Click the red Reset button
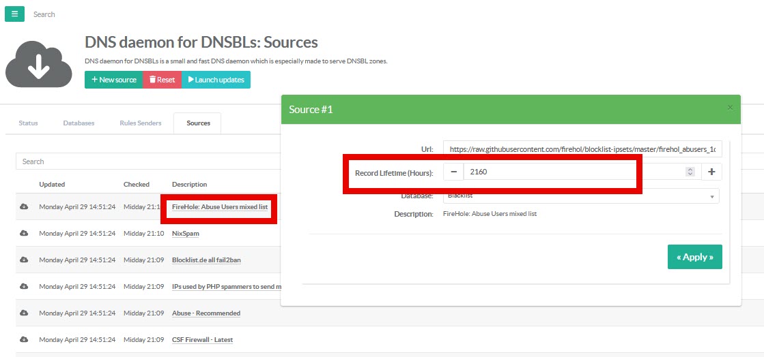Viewport: 764px width, 357px height. [x=162, y=80]
